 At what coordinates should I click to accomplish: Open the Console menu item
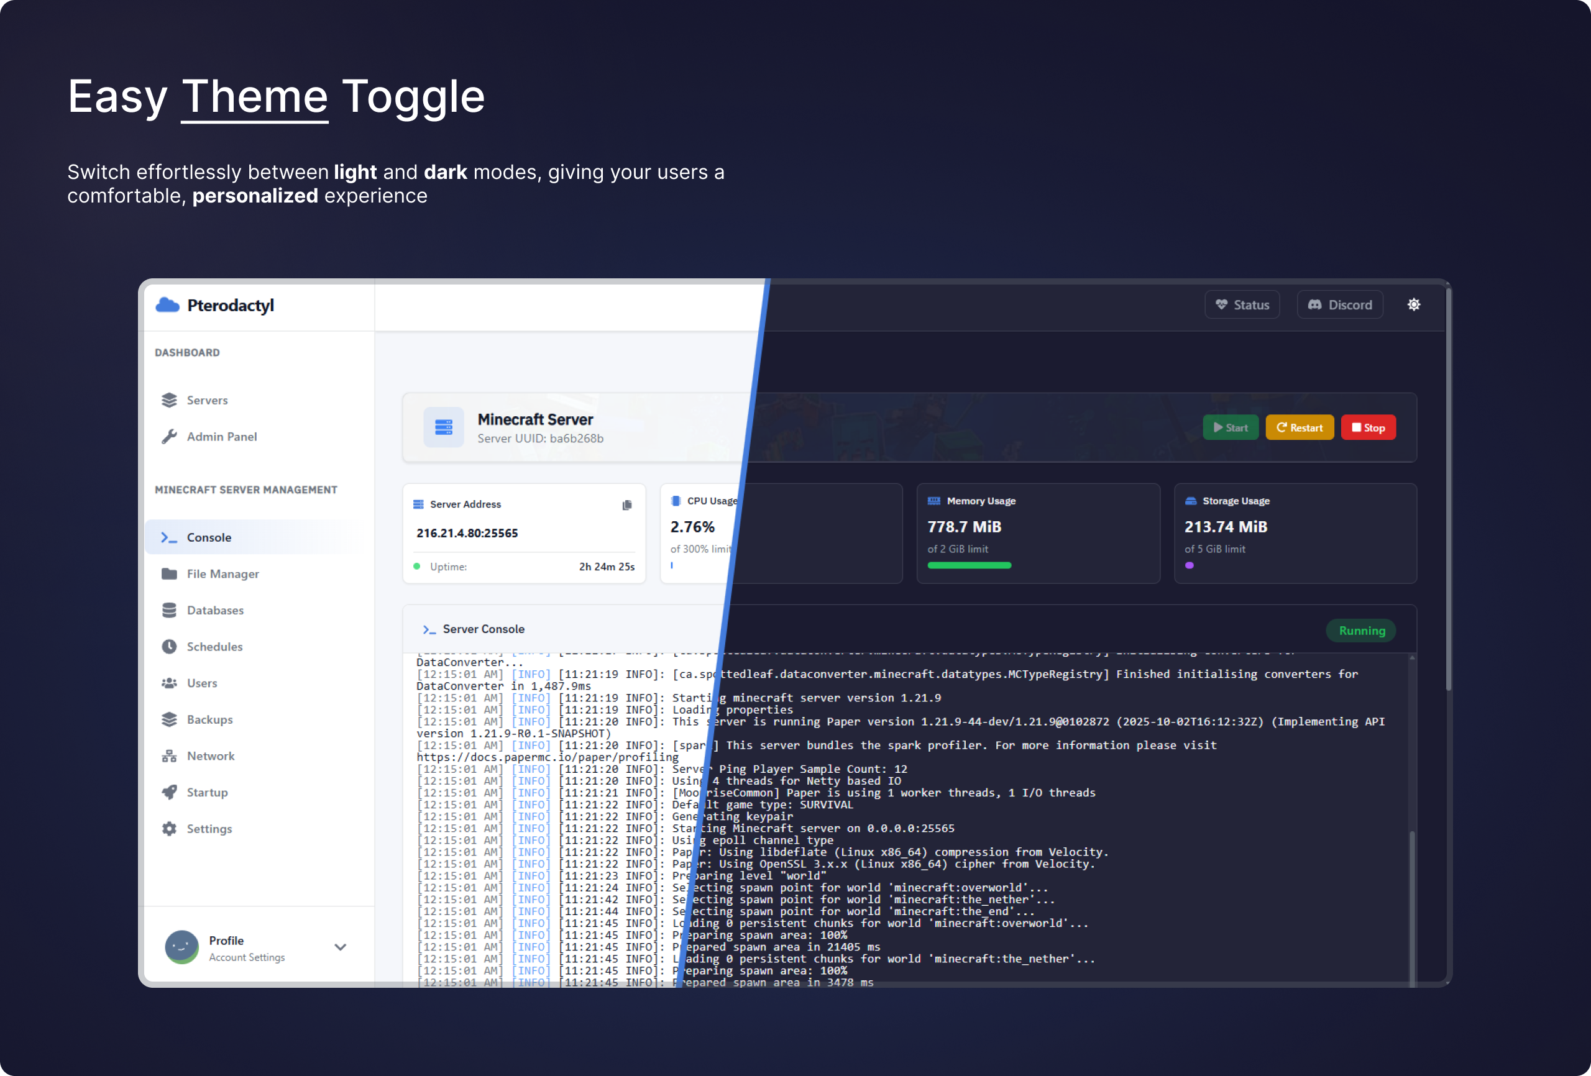coord(209,537)
